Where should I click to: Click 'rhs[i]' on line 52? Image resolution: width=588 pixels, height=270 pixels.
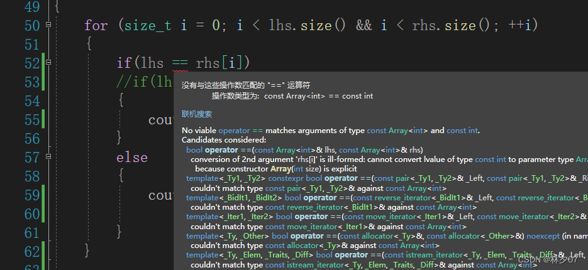(219, 63)
